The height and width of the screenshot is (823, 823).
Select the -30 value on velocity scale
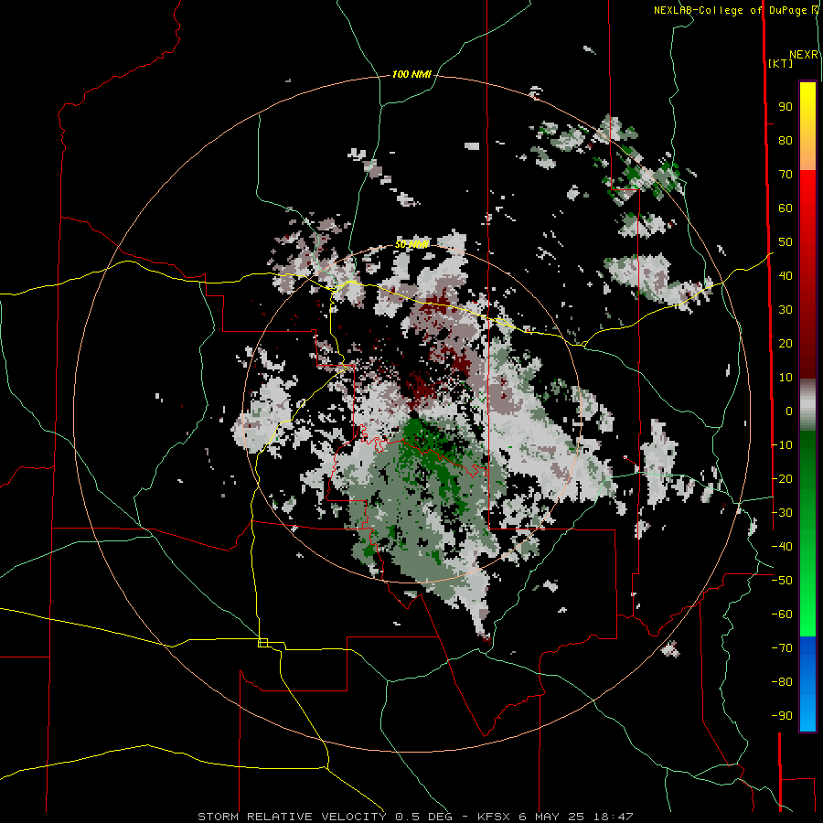[782, 513]
